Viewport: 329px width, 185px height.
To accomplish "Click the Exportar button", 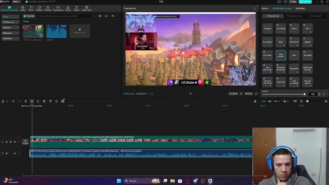I will point(305,2).
